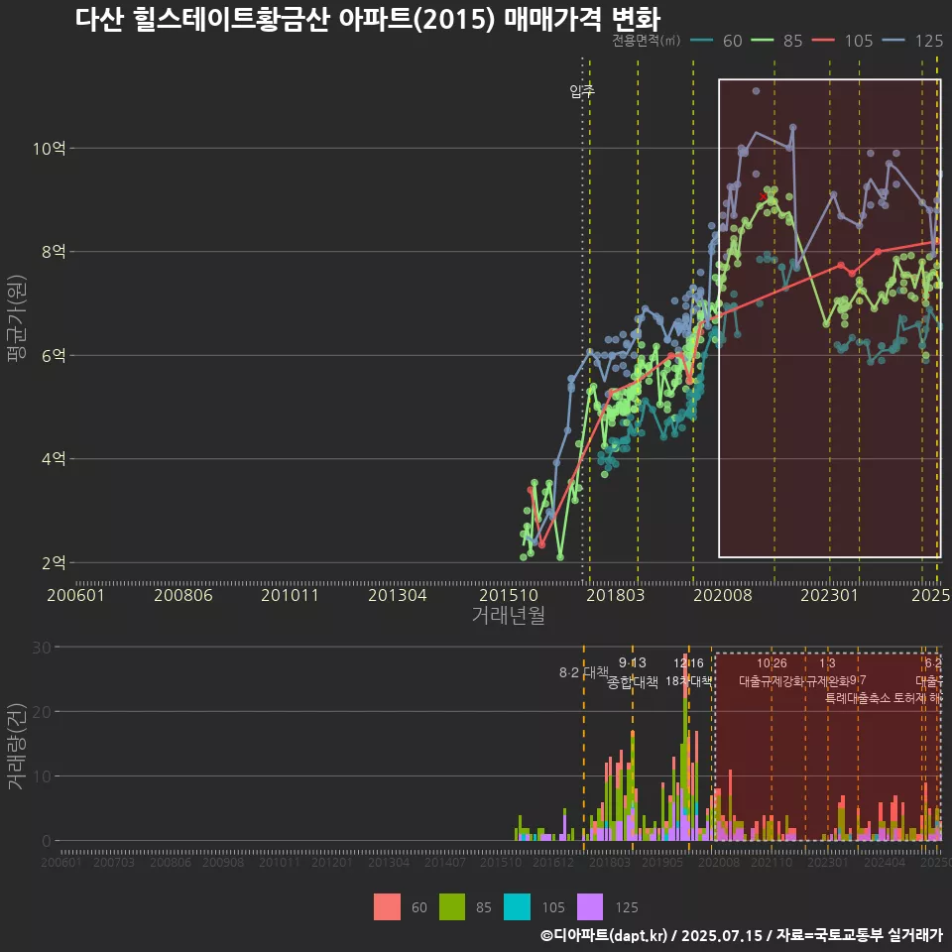Screen dimensions: 952x952
Task: Click the 거래년월 x-axis title
Action: point(508,615)
